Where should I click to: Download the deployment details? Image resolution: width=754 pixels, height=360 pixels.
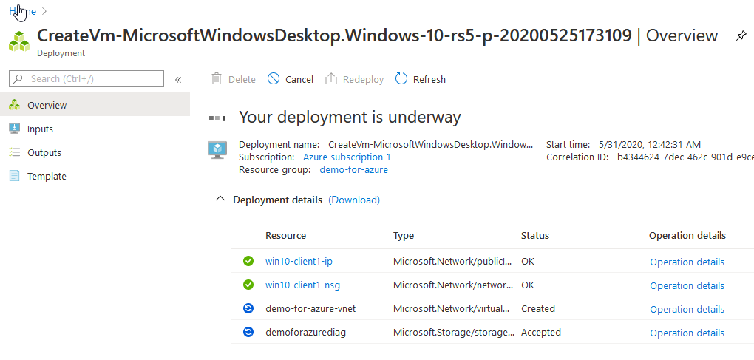pos(354,200)
